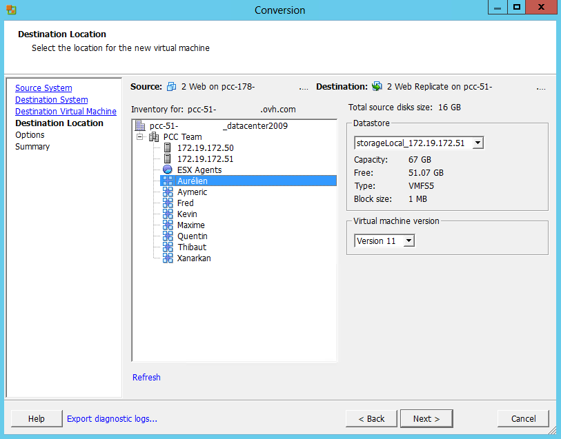Click the Xanarkan resource pool icon
Image resolution: width=561 pixels, height=439 pixels.
[x=168, y=258]
